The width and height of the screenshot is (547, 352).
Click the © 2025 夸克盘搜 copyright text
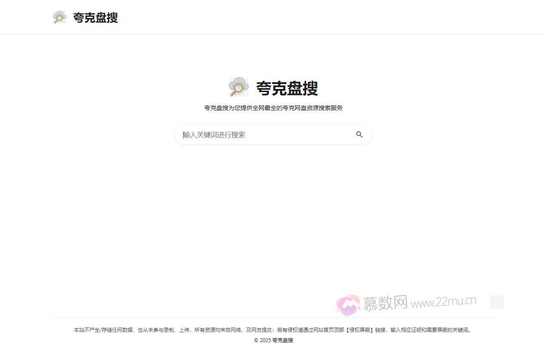click(x=273, y=340)
